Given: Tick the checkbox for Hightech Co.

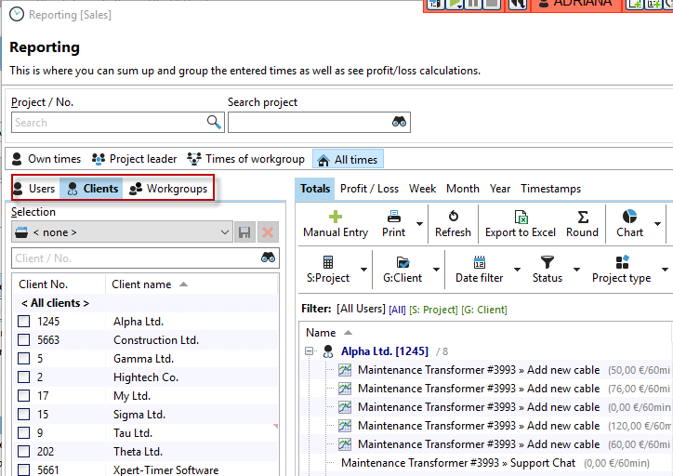Looking at the screenshot, I should (x=24, y=377).
